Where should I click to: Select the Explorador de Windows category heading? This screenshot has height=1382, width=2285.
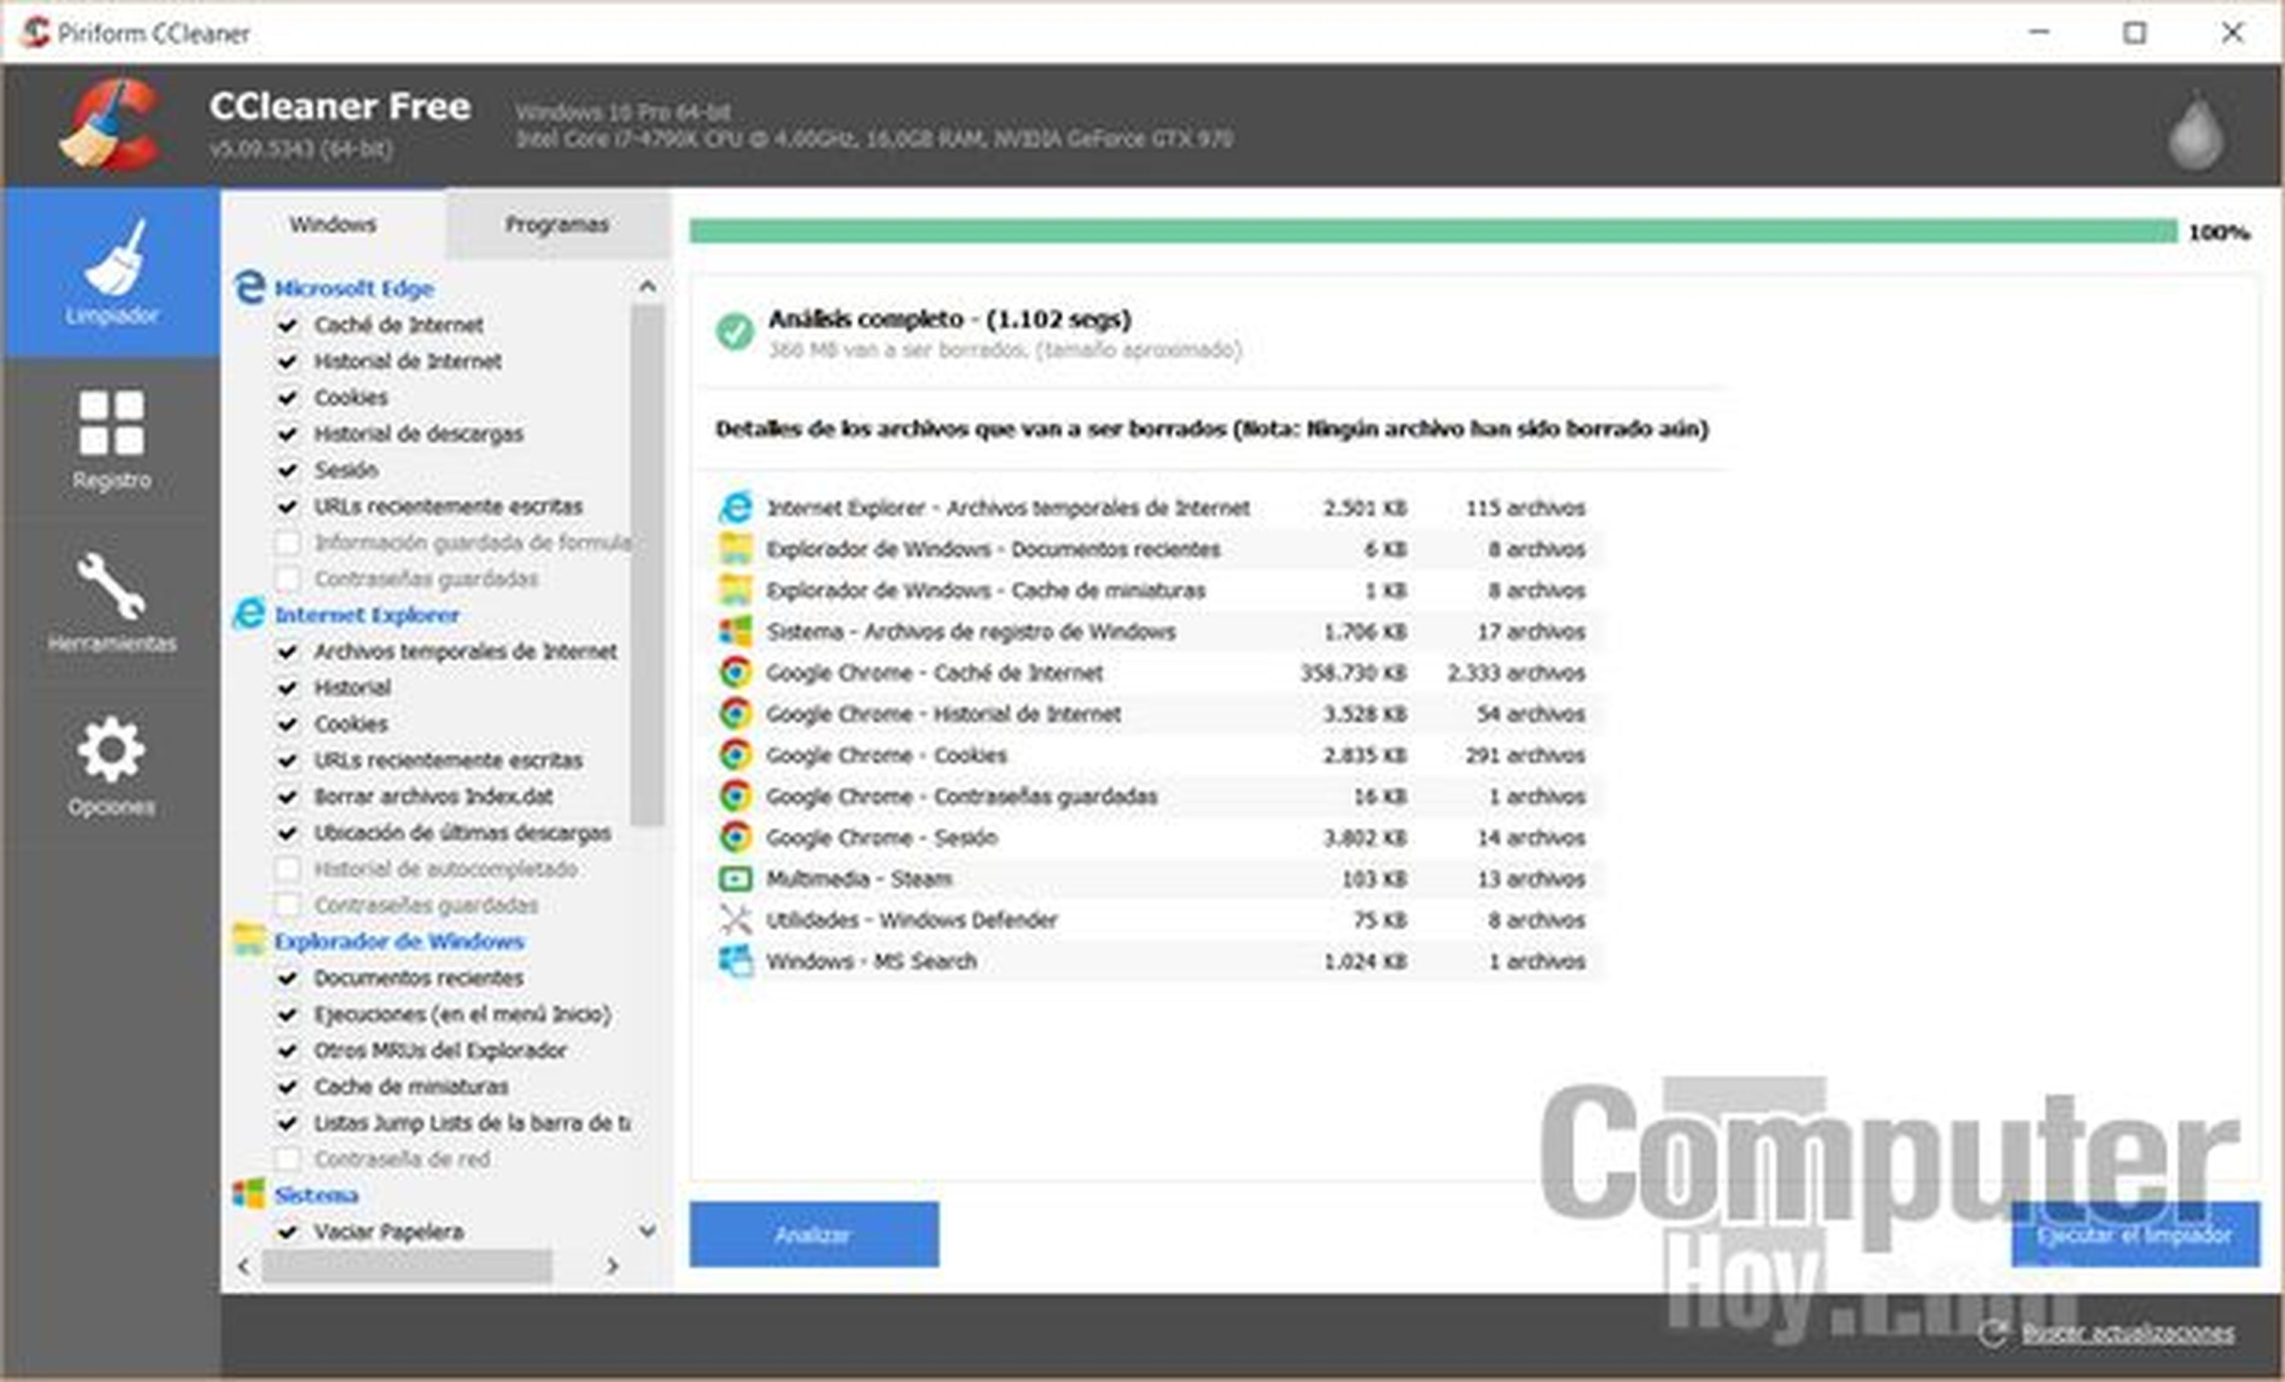pyautogui.click(x=400, y=941)
